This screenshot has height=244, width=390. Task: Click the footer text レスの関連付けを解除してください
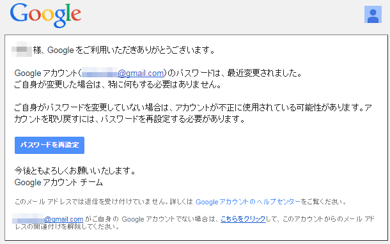click(x=67, y=227)
